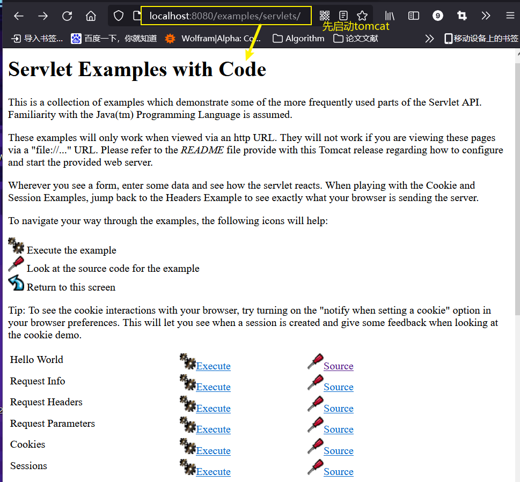View Source for Request Headers
The image size is (520, 482).
tap(338, 409)
